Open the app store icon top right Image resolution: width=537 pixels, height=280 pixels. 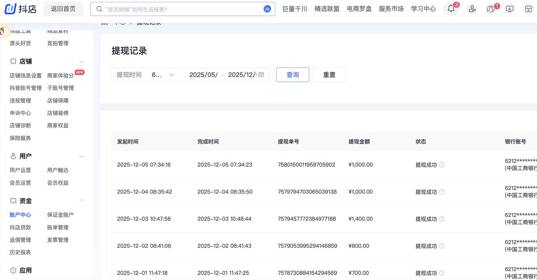tap(528, 8)
